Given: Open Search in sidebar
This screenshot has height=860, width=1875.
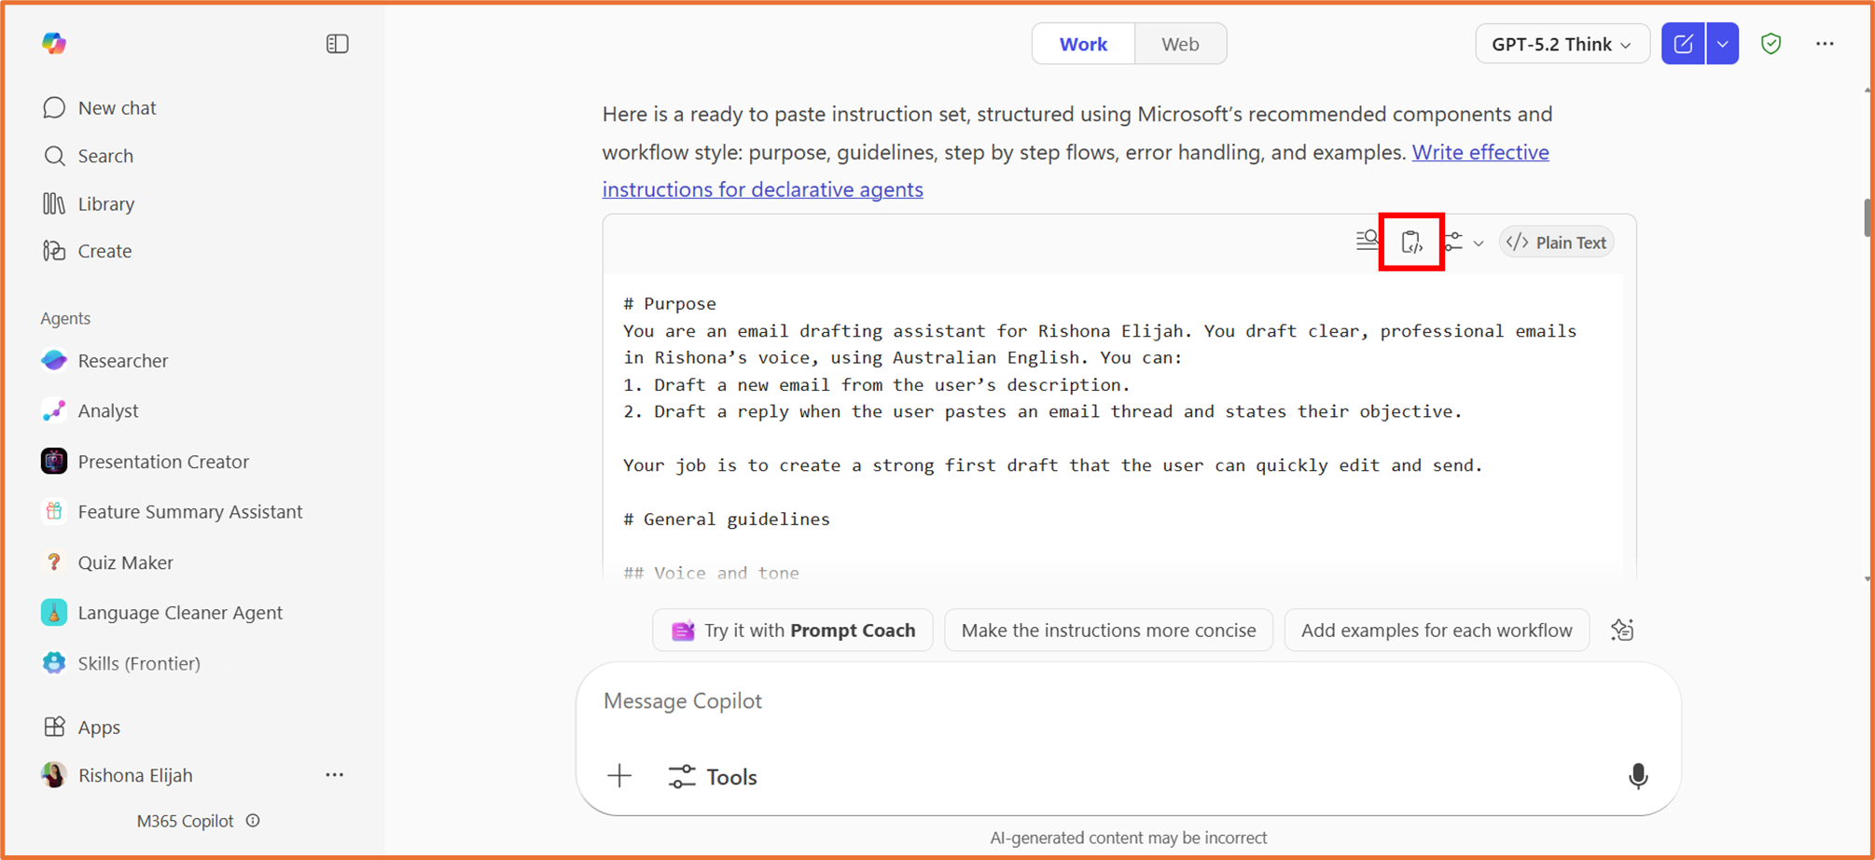Looking at the screenshot, I should click(x=89, y=156).
